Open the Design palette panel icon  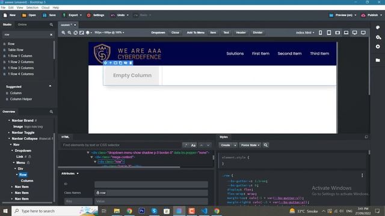(378, 28)
